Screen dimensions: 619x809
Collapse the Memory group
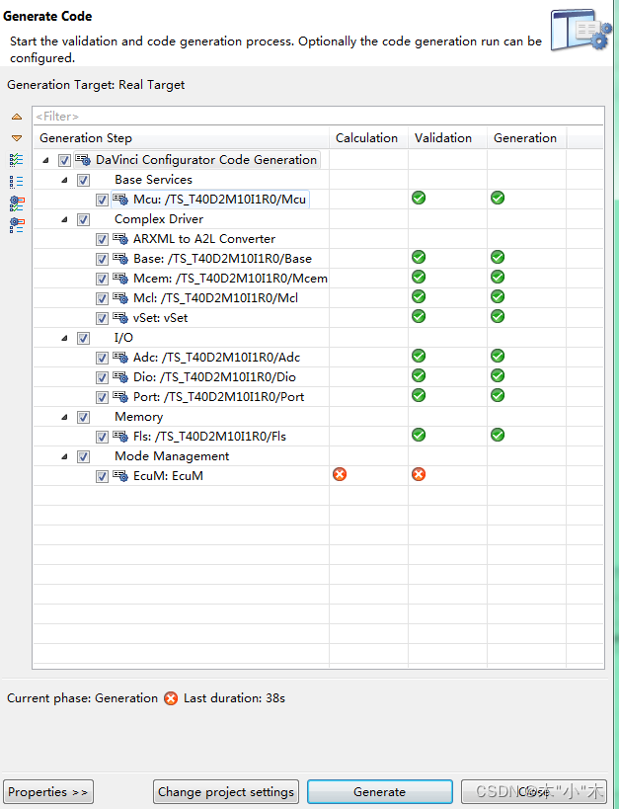click(64, 417)
